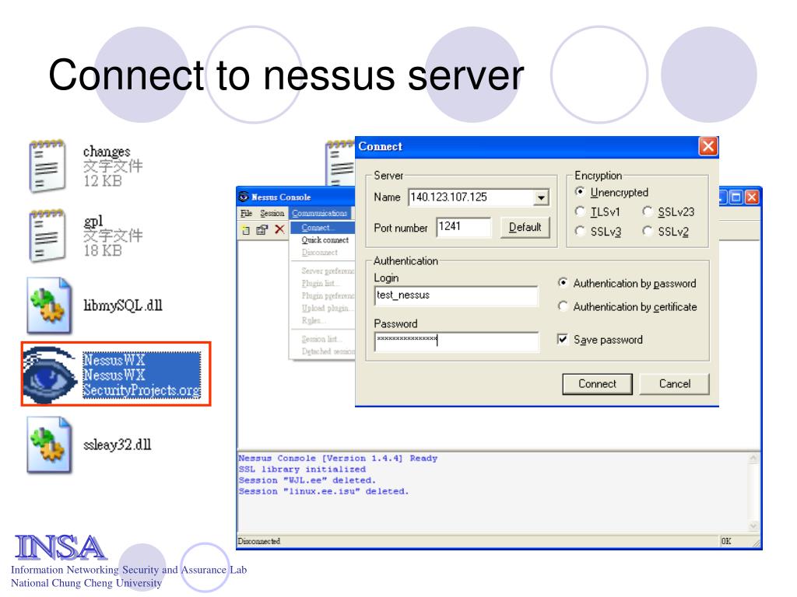Screen dimensions: 797x597
Task: Choose Authentication by certificate
Action: coord(627,306)
